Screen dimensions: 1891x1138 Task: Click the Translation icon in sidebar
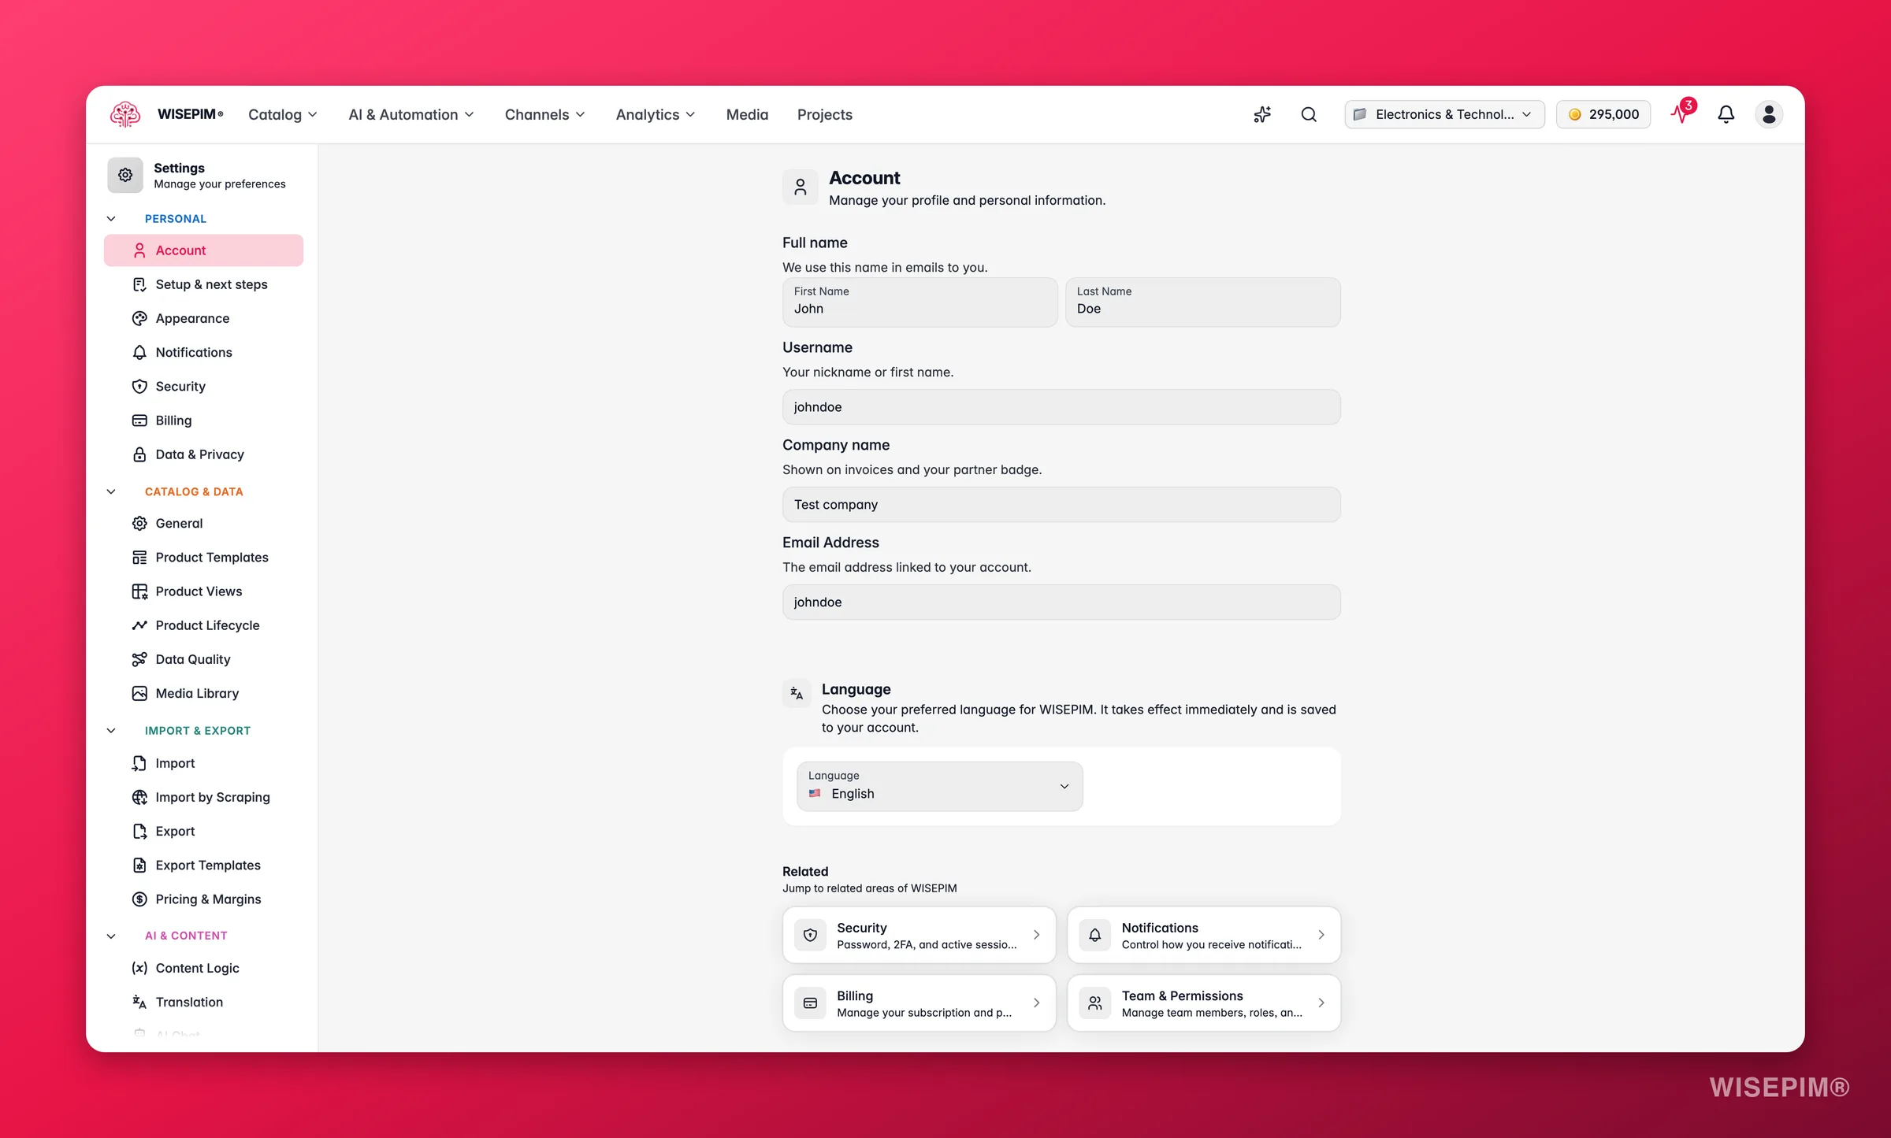tap(139, 1002)
